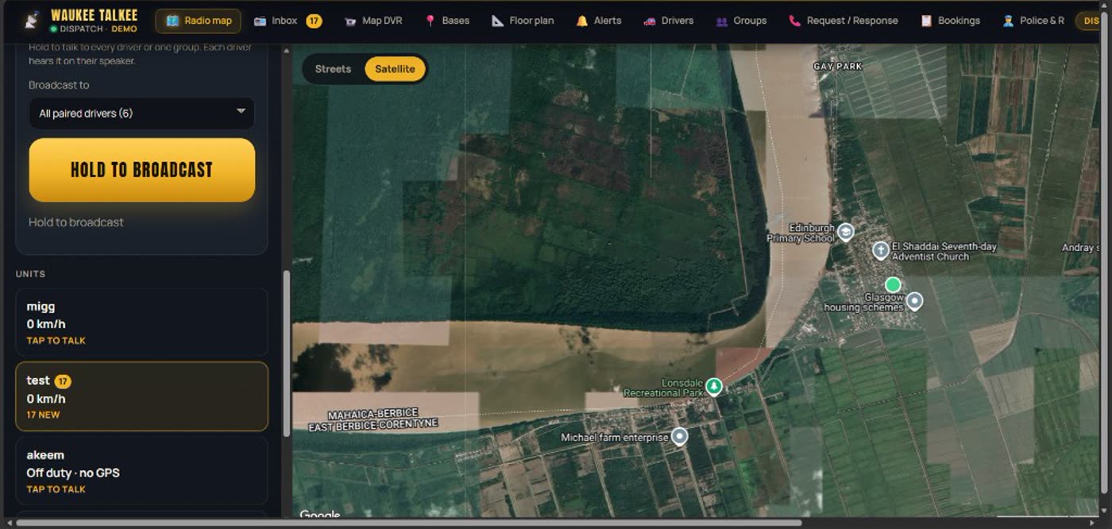Open the Police & R tab
The width and height of the screenshot is (1112, 529).
tap(1033, 21)
